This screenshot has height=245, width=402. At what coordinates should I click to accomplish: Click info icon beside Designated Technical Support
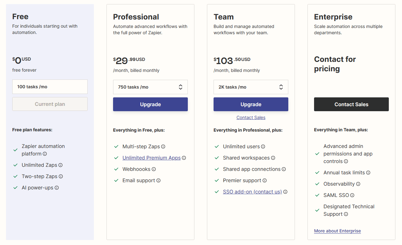click(x=346, y=214)
